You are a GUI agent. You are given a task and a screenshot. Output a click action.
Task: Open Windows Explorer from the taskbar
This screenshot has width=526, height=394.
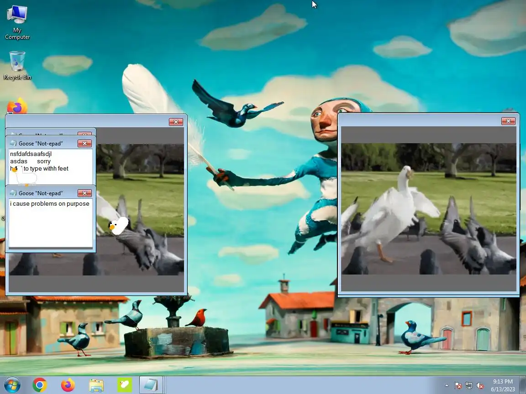click(x=96, y=385)
